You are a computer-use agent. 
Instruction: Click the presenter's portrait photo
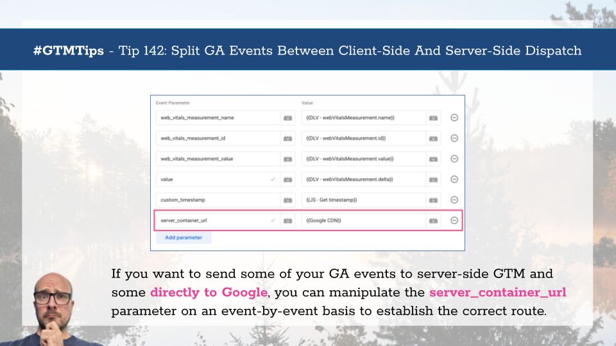point(55,310)
